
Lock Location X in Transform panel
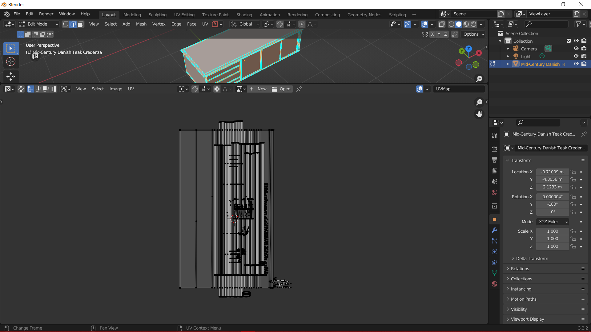(573, 172)
